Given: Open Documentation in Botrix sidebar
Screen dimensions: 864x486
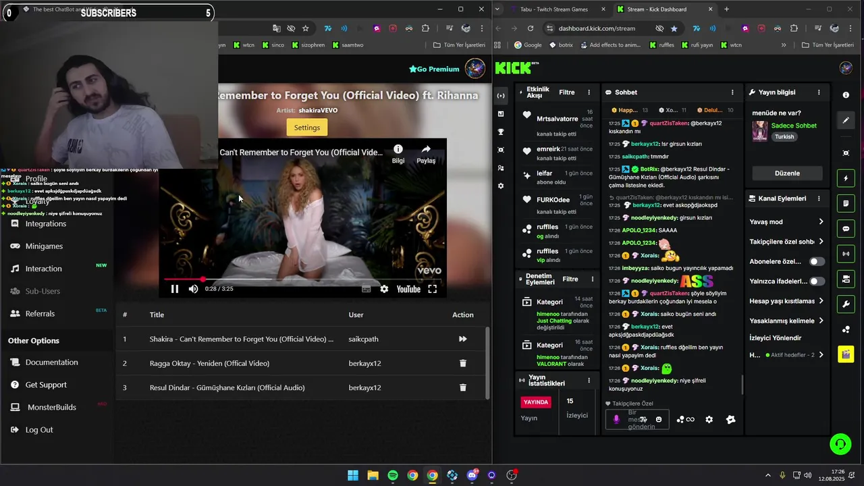Looking at the screenshot, I should 51,362.
